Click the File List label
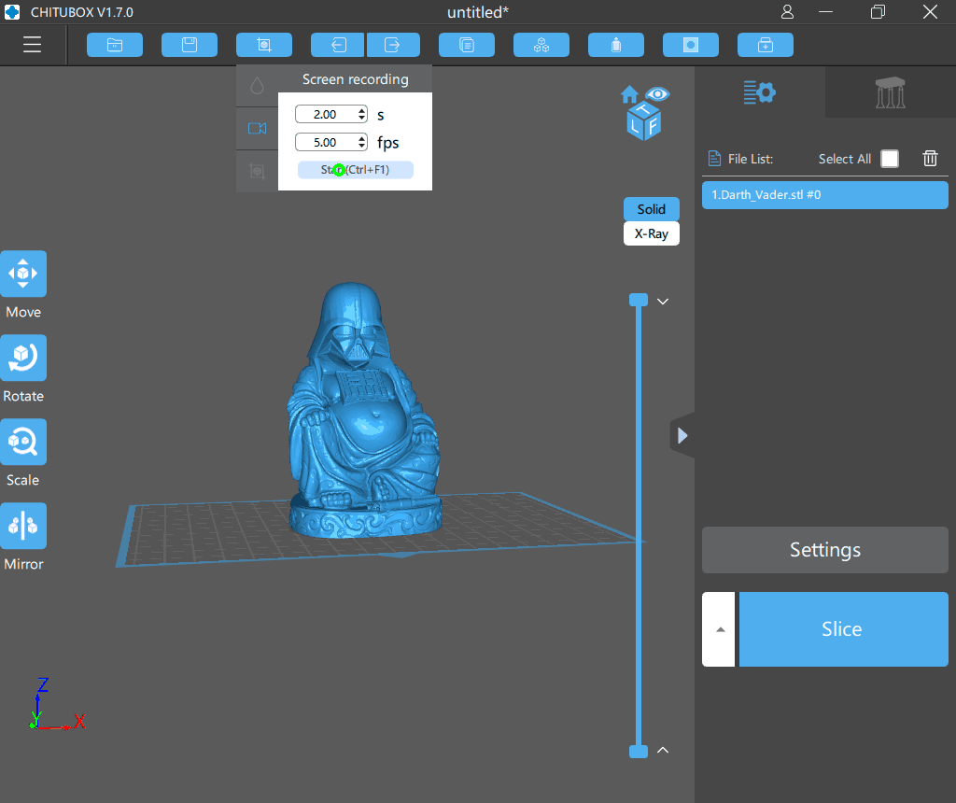Screen dimensions: 956x803 click(751, 159)
